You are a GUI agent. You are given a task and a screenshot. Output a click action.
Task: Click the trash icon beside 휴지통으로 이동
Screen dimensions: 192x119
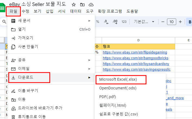click(13, 117)
